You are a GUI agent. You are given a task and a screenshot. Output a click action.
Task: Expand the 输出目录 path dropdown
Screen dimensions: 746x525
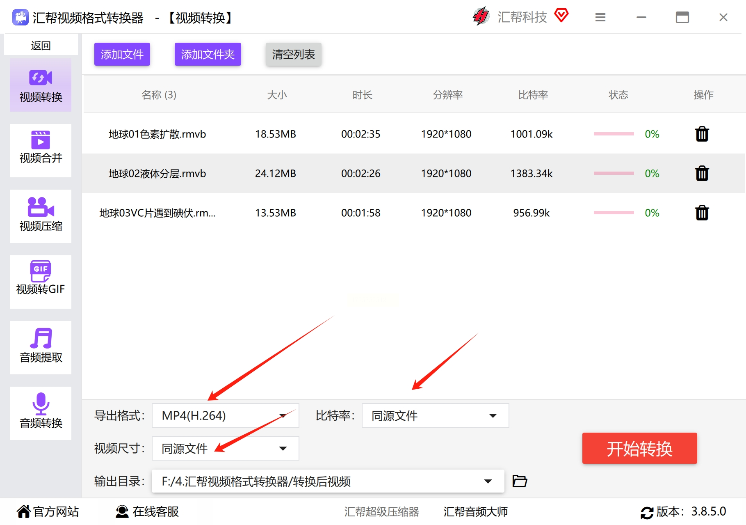[x=488, y=481]
